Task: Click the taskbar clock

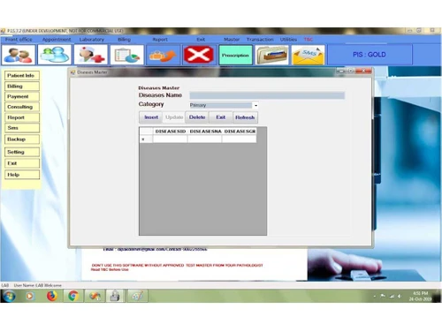Action: point(420,296)
